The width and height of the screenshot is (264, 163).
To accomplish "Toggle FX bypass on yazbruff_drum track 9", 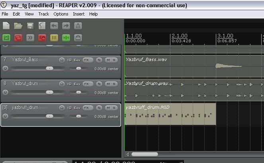I will (99, 108).
